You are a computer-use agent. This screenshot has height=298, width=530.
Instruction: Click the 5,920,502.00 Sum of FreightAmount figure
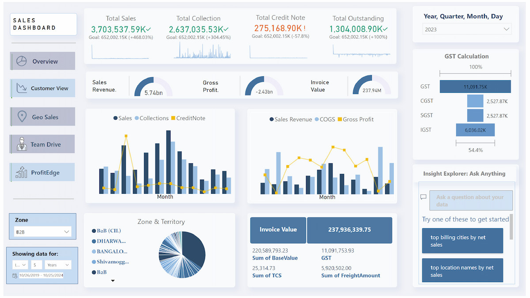click(336, 268)
